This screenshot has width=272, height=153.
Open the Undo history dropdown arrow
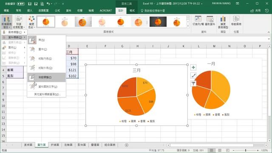click(x=51, y=4)
